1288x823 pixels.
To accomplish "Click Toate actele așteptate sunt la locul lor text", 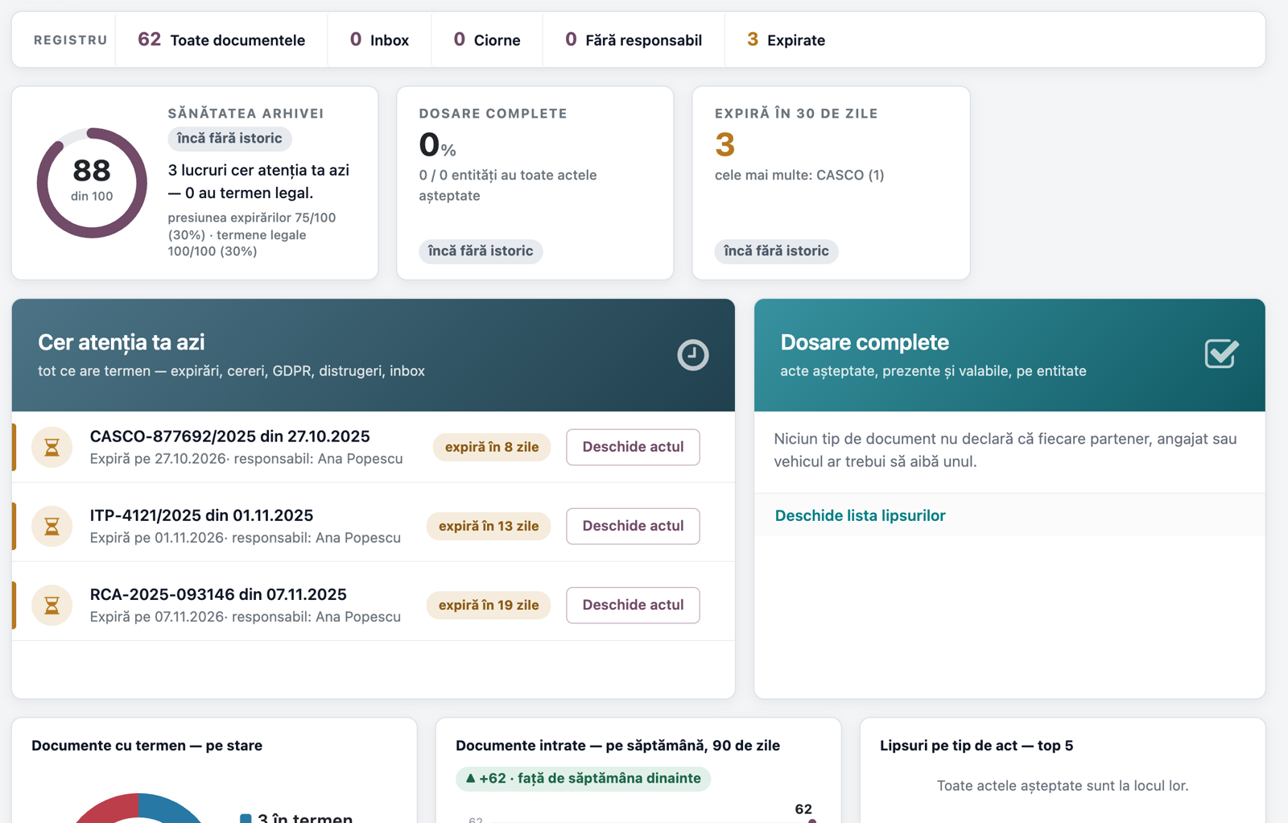I will 1063,786.
